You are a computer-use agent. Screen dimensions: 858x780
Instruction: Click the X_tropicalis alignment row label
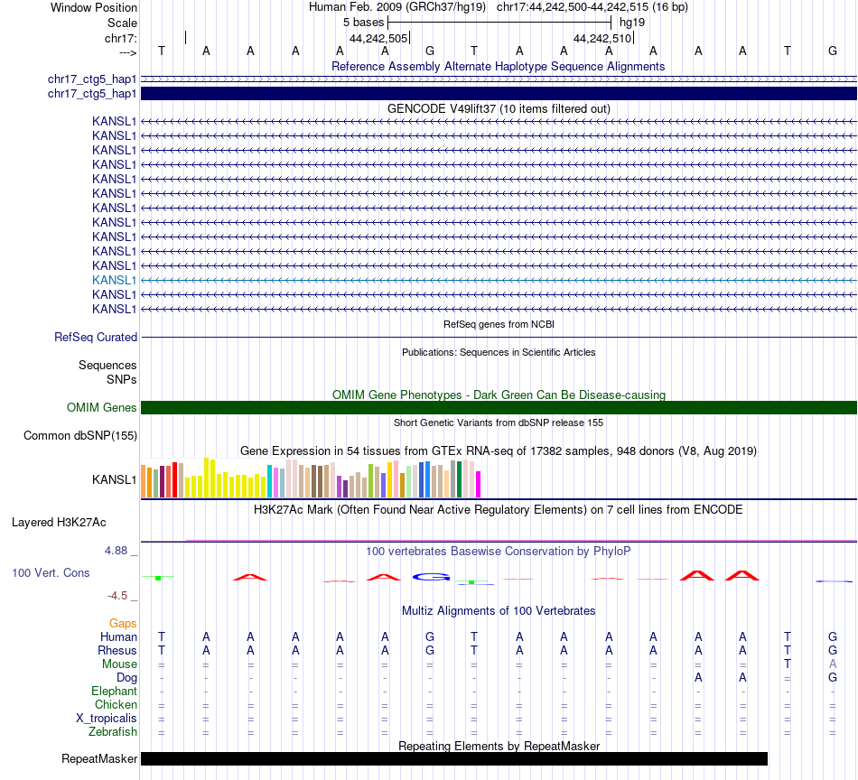tap(107, 718)
